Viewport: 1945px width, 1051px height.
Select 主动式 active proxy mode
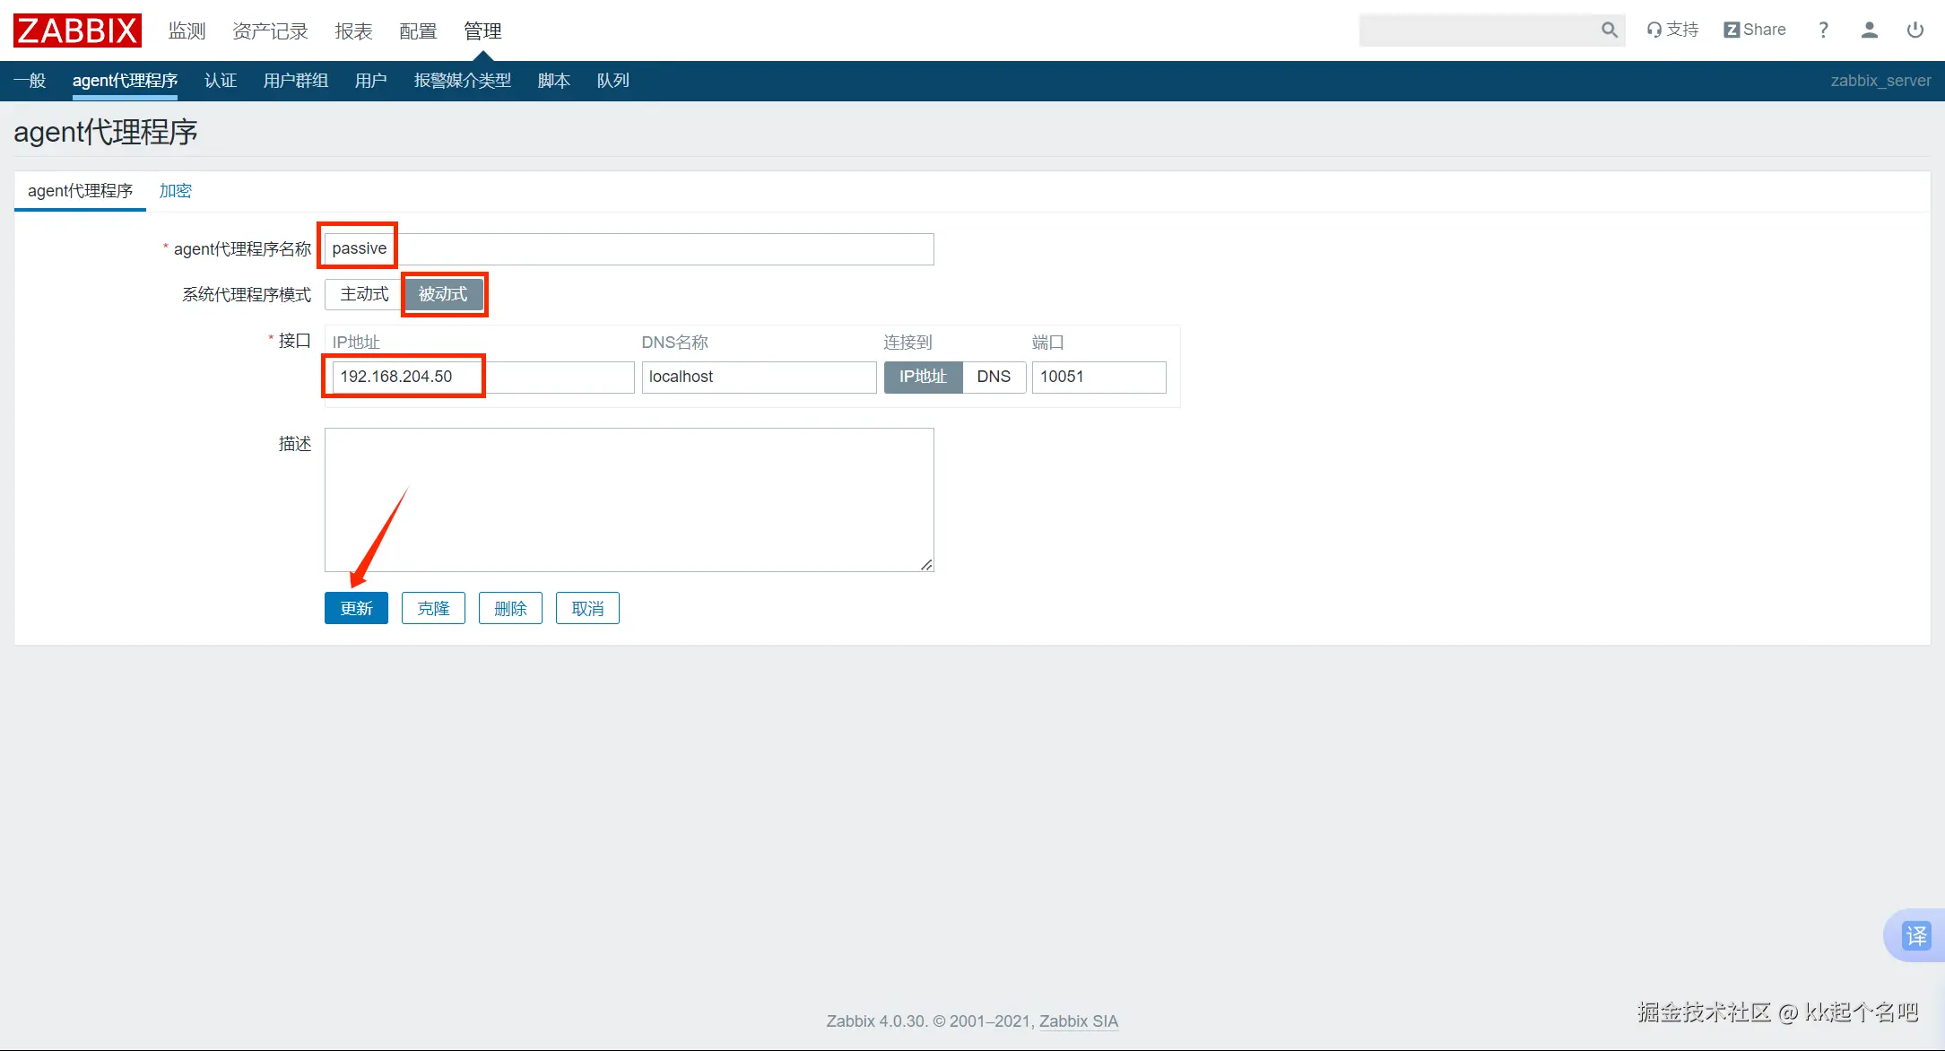pyautogui.click(x=364, y=294)
